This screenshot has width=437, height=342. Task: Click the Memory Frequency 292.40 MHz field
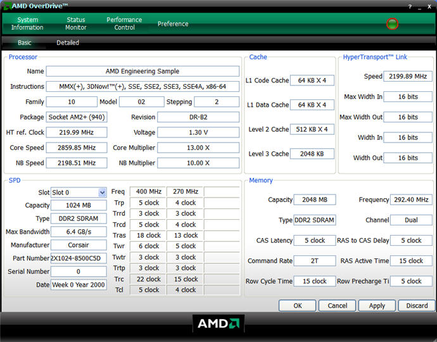411,199
